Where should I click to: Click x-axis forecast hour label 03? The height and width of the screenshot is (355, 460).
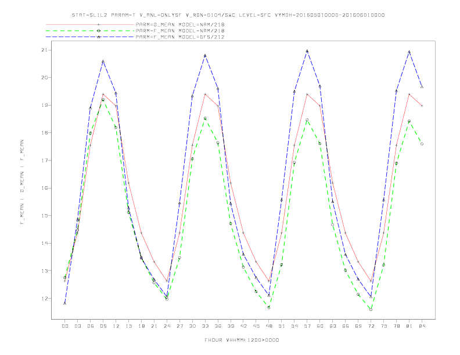coord(77,326)
